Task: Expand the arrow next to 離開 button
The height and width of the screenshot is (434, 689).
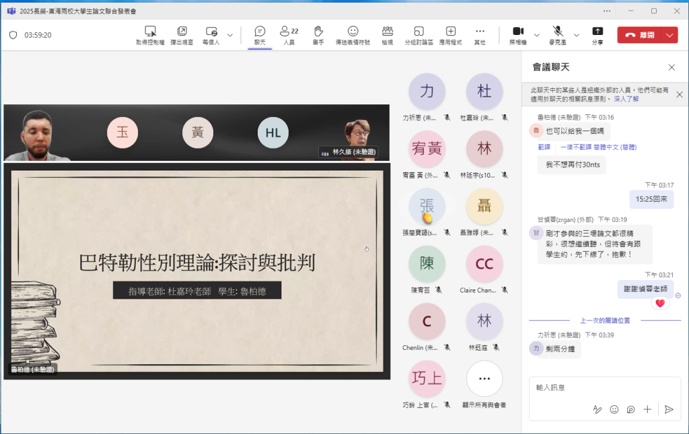Action: coord(669,35)
